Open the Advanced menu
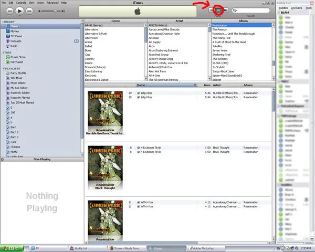This screenshot has height=252, width=315. (52, 3)
